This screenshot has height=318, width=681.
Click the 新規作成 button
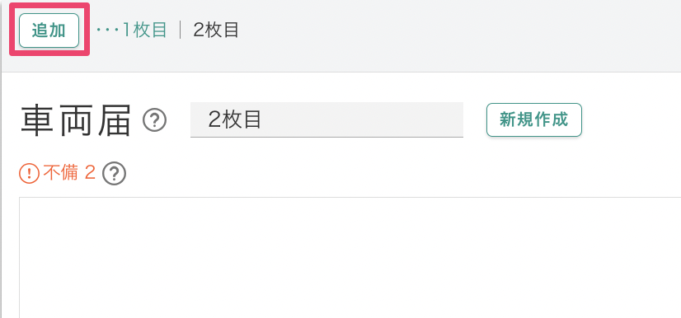533,119
